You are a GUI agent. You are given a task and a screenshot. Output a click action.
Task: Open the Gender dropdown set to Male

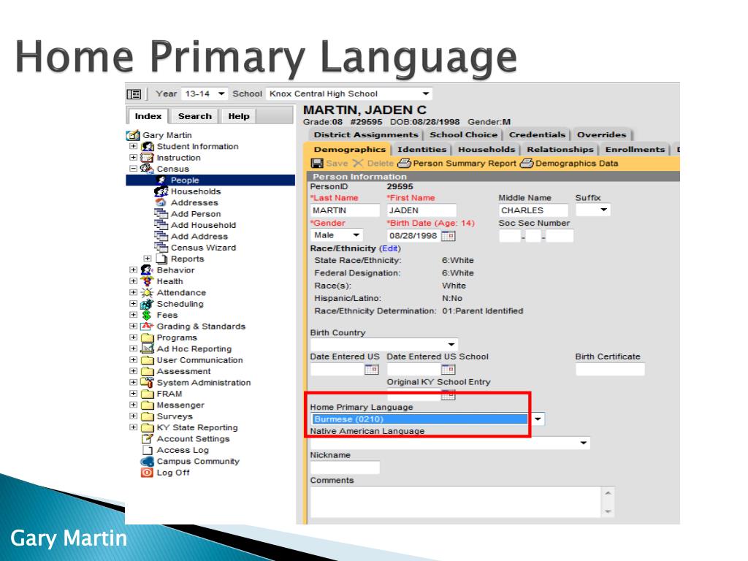click(x=336, y=235)
